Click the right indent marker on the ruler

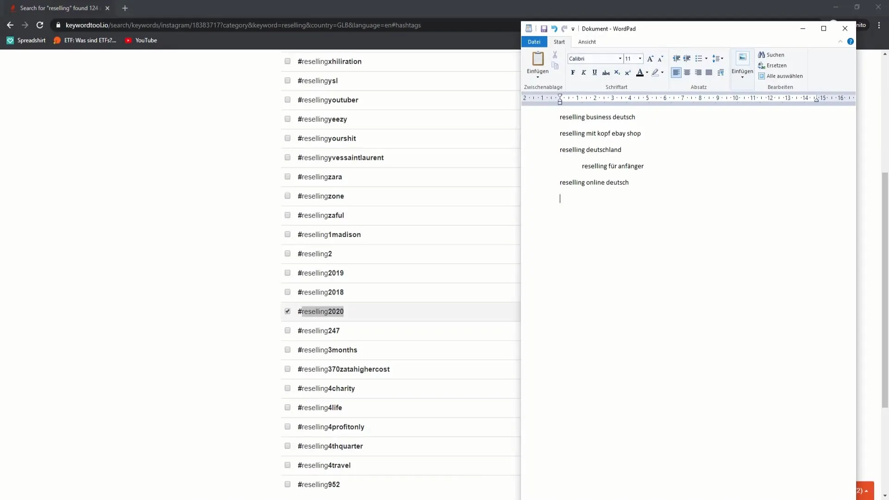(x=816, y=100)
